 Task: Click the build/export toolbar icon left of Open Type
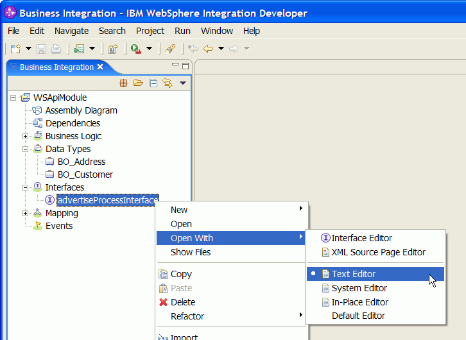80,49
